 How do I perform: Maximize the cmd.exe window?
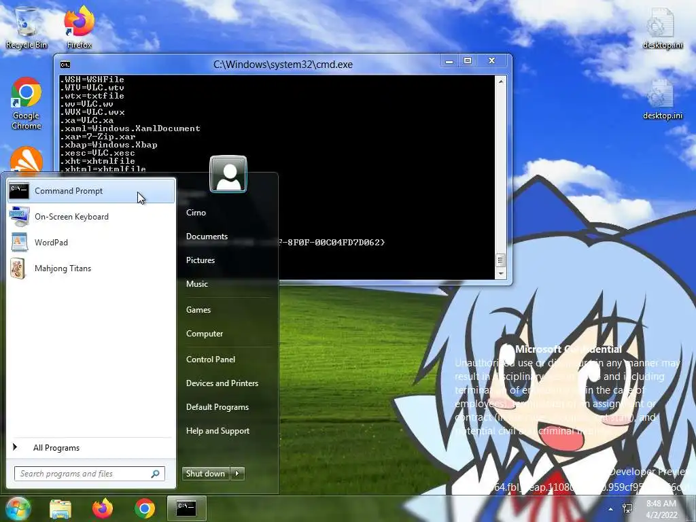pyautogui.click(x=468, y=60)
